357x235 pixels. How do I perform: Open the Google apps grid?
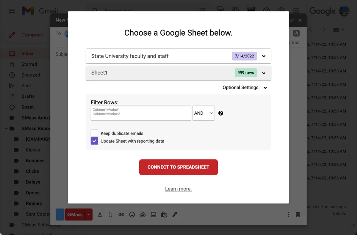tap(296, 11)
